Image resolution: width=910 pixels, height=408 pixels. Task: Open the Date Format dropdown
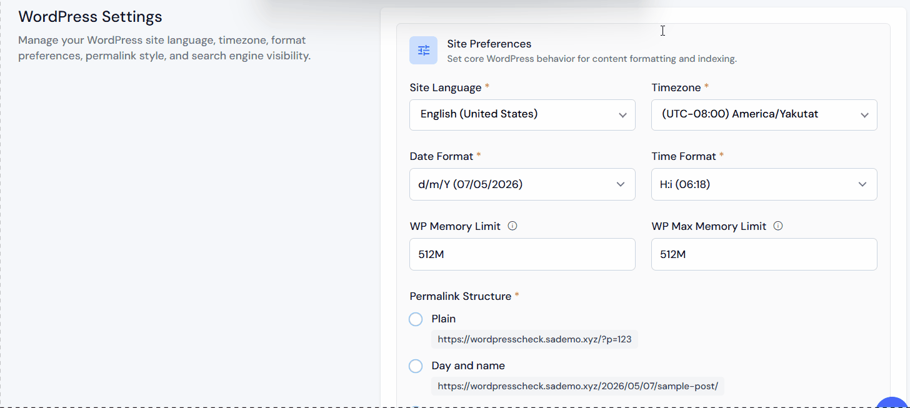pyautogui.click(x=522, y=184)
